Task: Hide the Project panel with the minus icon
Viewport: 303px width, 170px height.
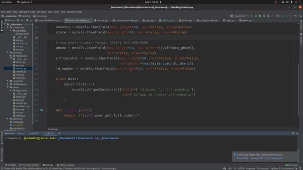Action: [x=31, y=20]
